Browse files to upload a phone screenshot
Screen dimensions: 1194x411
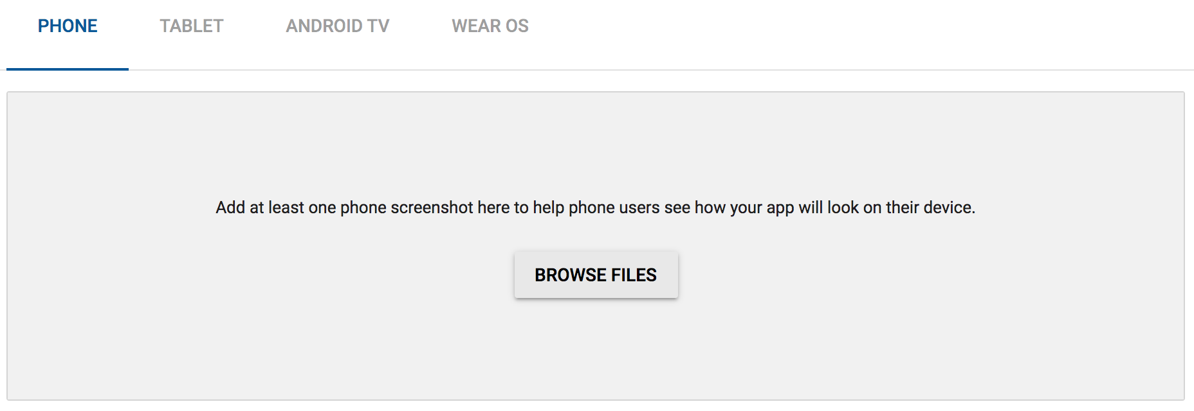(x=596, y=275)
